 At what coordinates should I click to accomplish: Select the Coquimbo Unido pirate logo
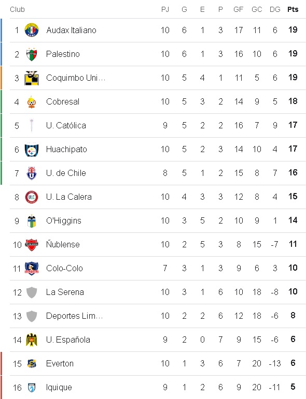pyautogui.click(x=32, y=78)
